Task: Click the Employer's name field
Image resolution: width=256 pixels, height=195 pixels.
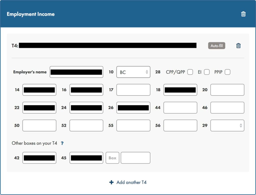Action: click(76, 72)
